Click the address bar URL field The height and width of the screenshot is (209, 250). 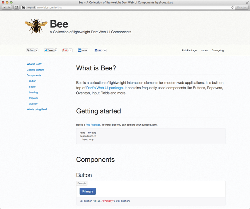pyautogui.click(x=127, y=7)
